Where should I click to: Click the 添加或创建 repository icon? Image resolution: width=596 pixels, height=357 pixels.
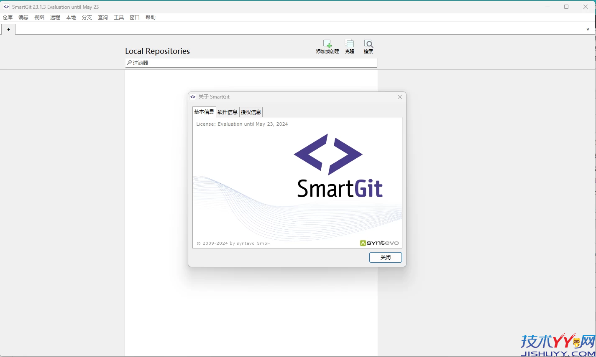[327, 46]
